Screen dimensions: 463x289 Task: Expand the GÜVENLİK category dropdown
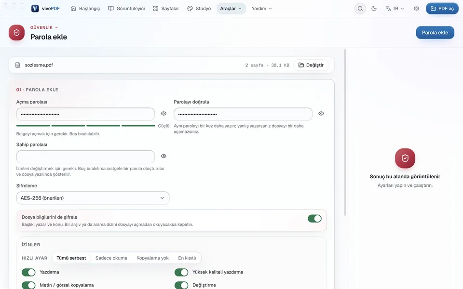point(44,27)
